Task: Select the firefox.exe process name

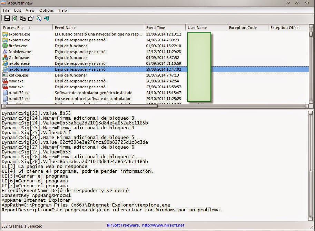Action: pyautogui.click(x=18, y=46)
